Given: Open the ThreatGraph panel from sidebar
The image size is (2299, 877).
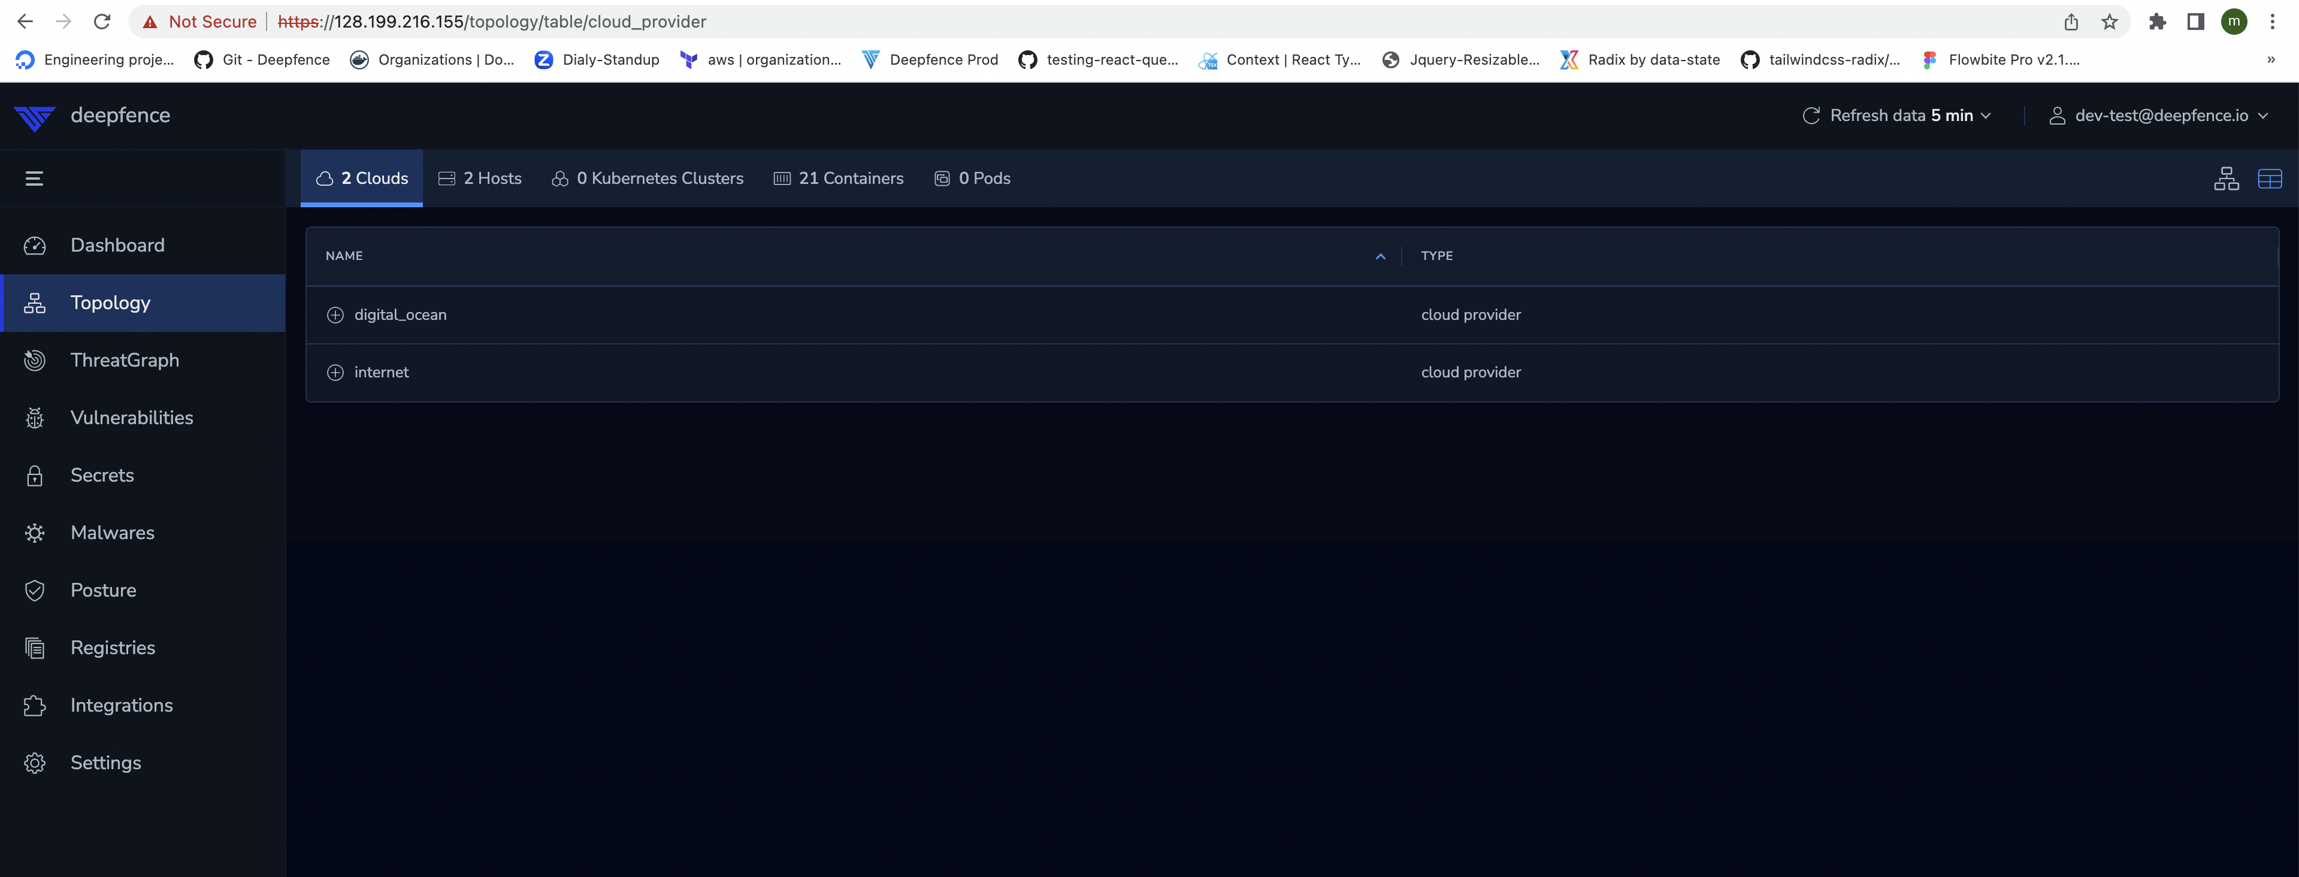Looking at the screenshot, I should pyautogui.click(x=125, y=359).
